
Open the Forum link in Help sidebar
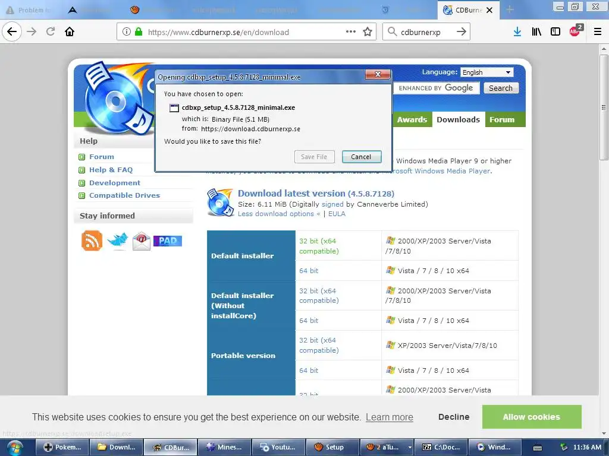coord(102,157)
